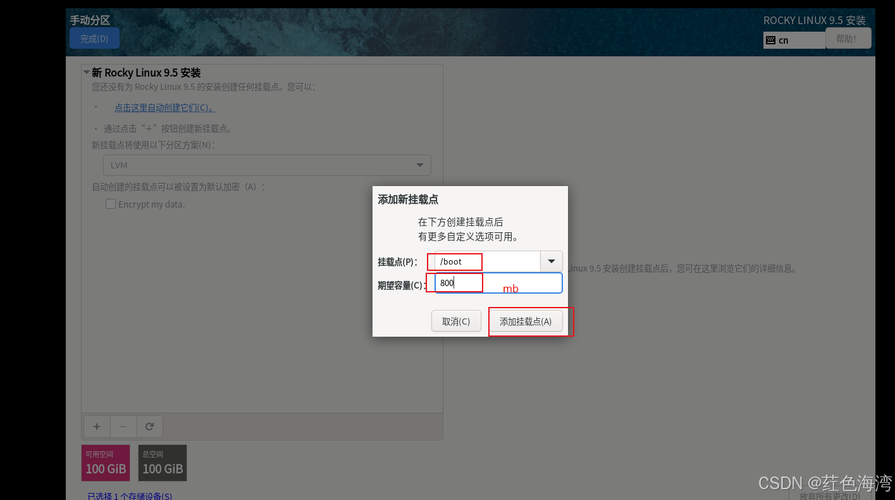Click the refresh reload storage icon
This screenshot has height=500, width=895.
pos(150,427)
